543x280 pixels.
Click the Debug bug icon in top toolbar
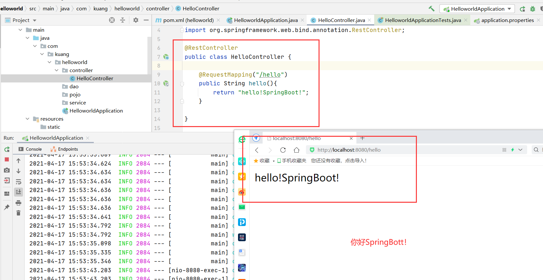(533, 9)
